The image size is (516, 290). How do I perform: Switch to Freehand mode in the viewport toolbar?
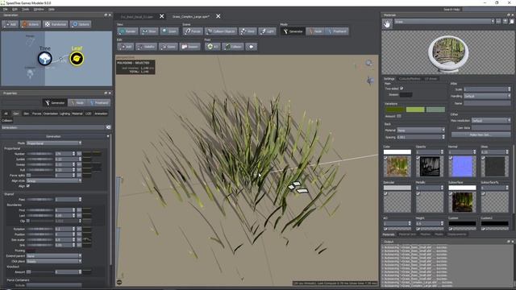coord(337,31)
